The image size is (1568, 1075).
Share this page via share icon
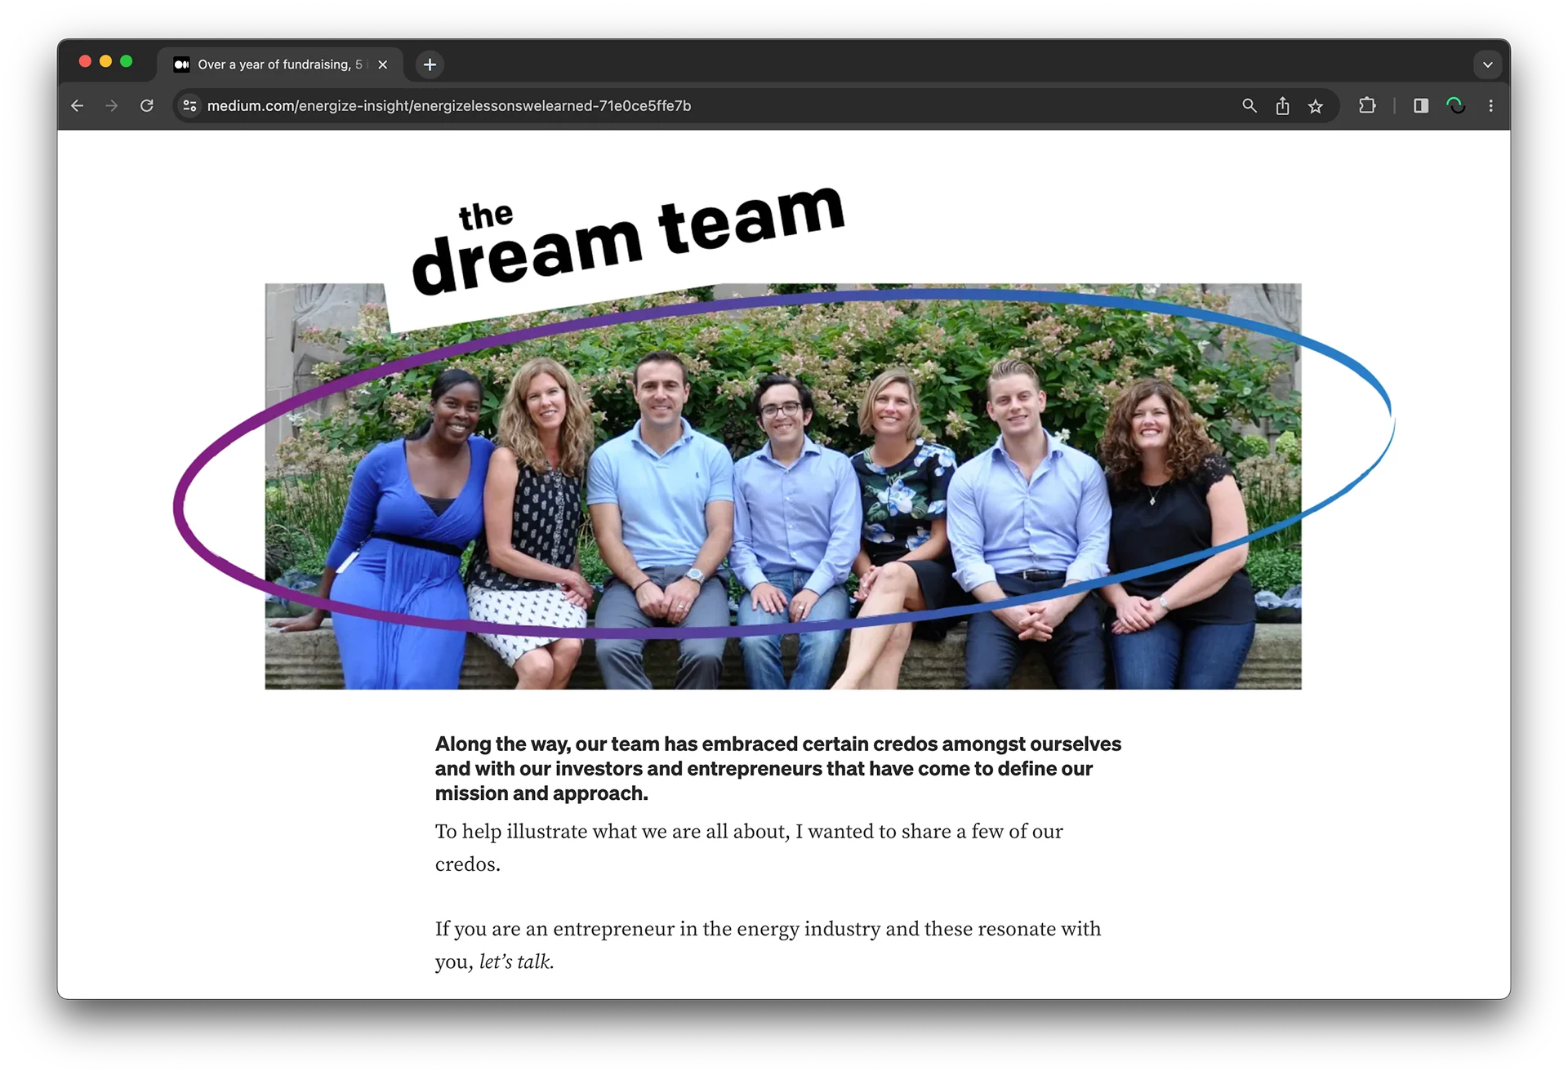[1282, 106]
